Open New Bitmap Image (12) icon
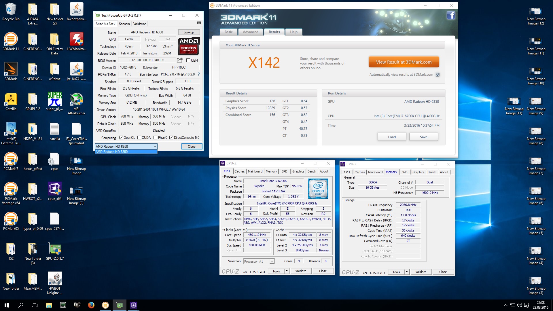Viewport: 553px width, 311px height. pyautogui.click(x=536, y=16)
